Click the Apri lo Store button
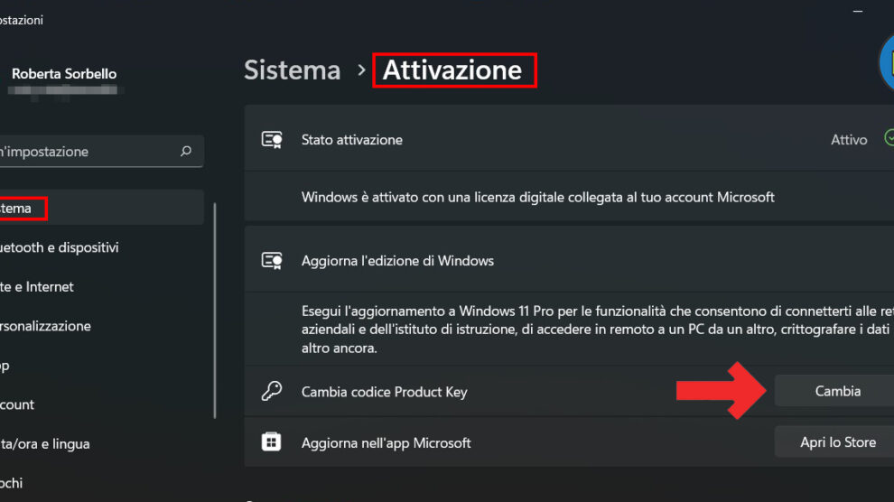Screen dimensions: 894x502 coord(836,442)
